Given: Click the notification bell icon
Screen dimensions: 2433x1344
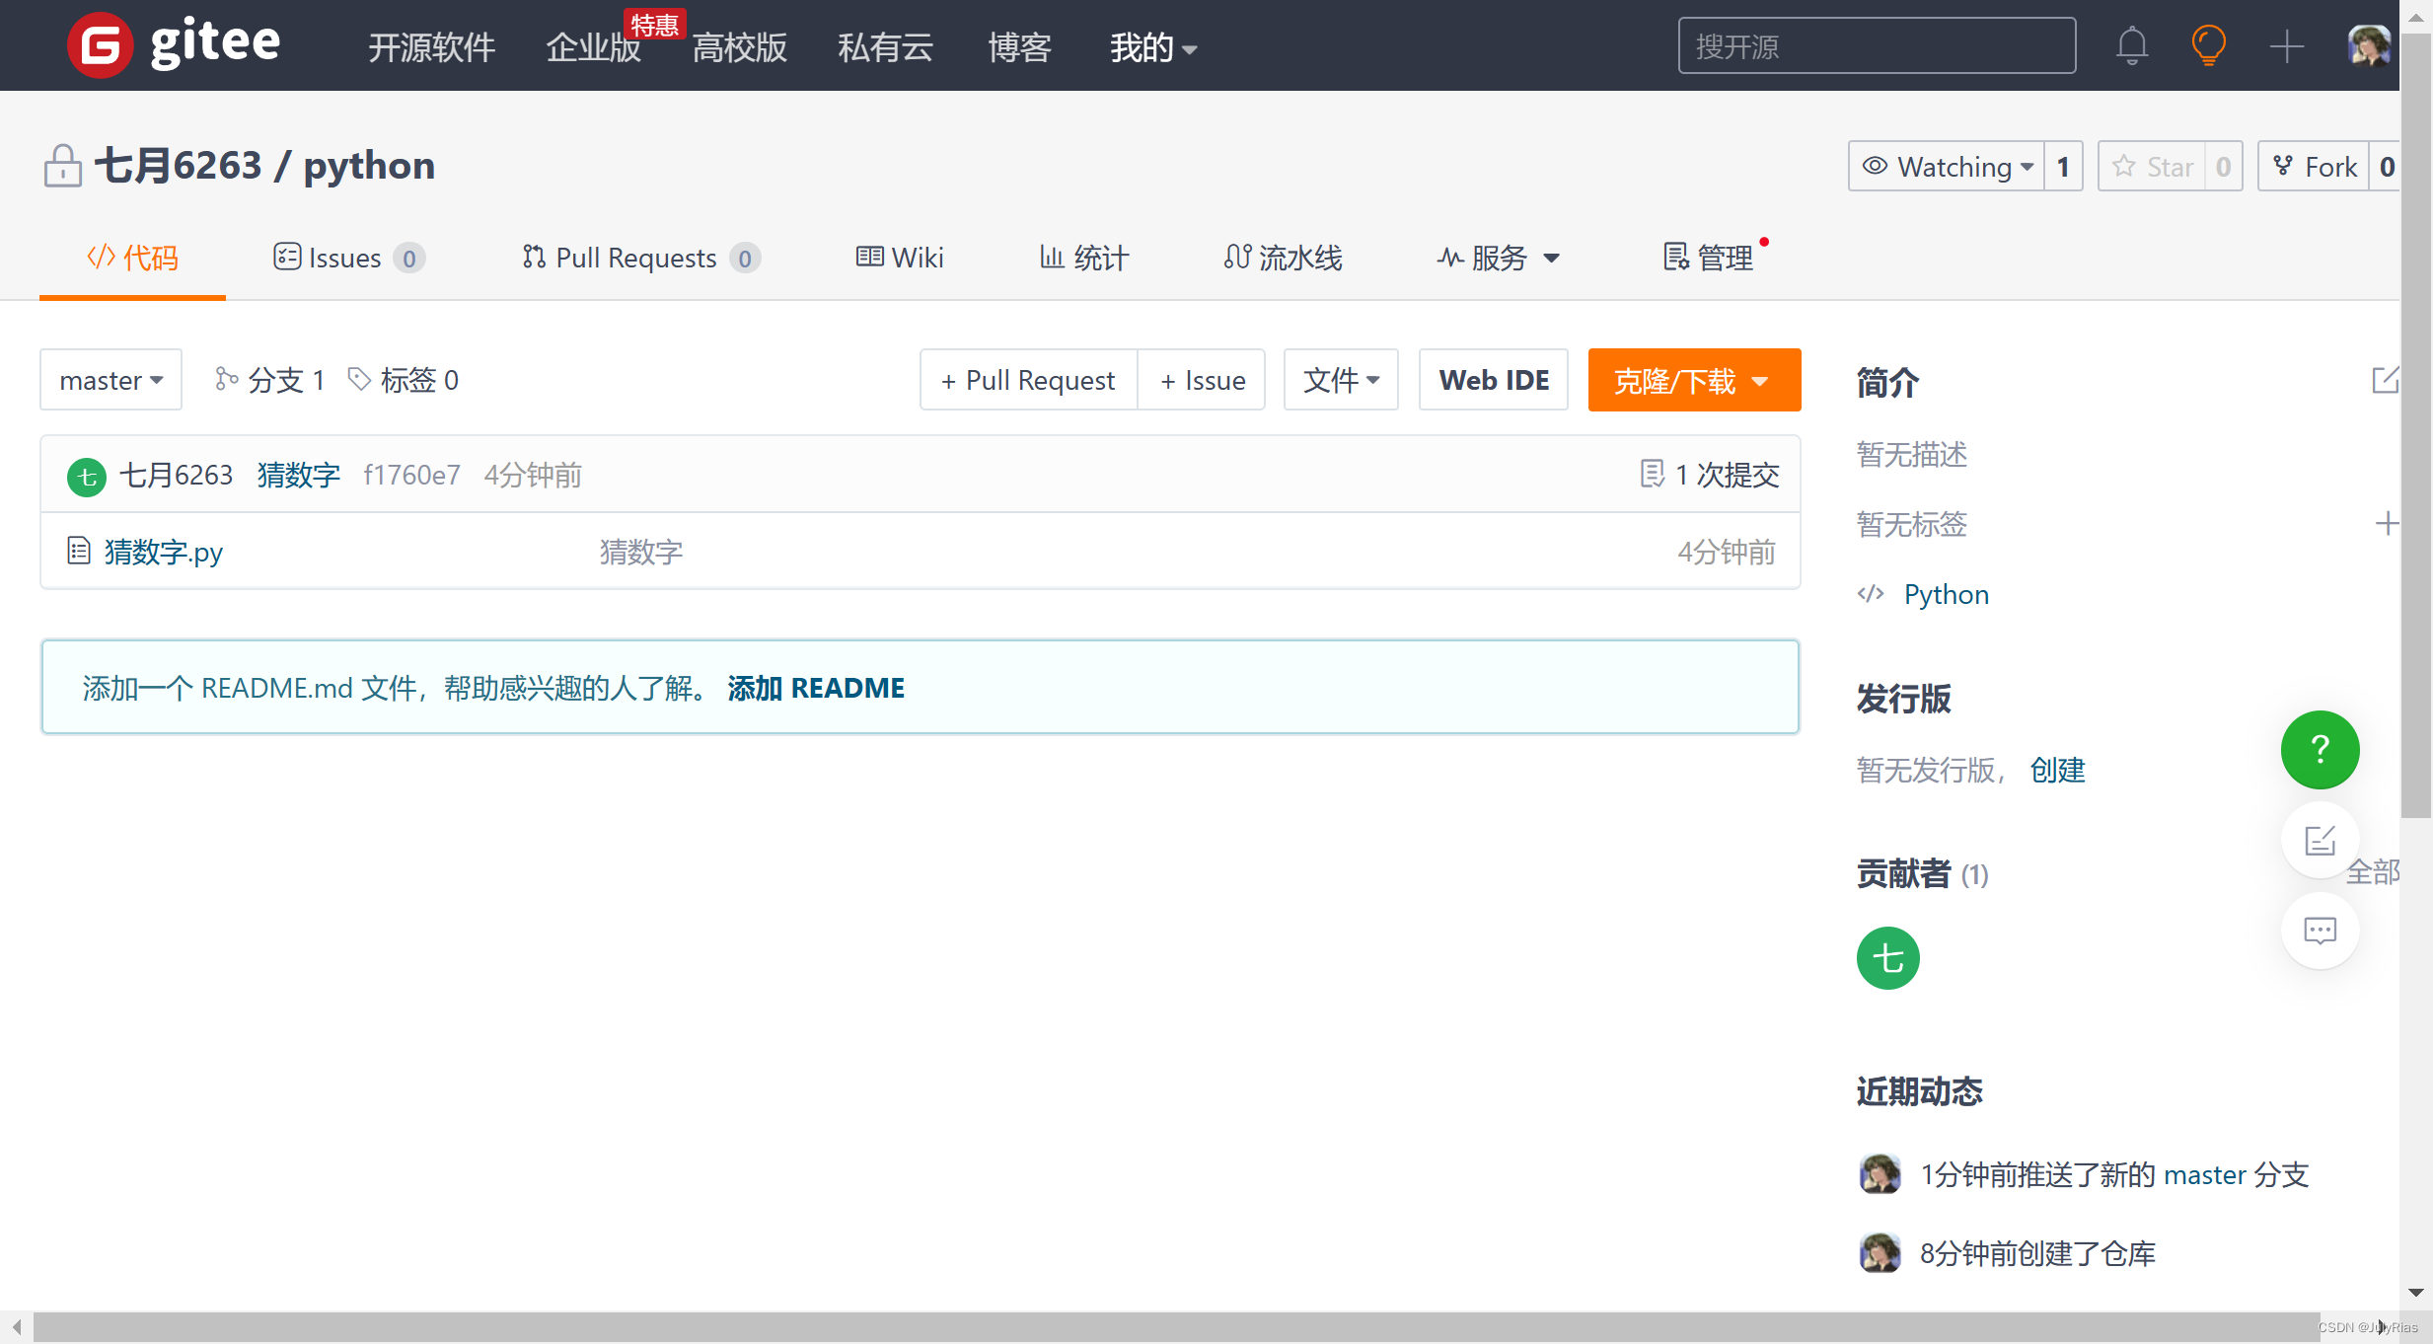Looking at the screenshot, I should [x=2131, y=45].
